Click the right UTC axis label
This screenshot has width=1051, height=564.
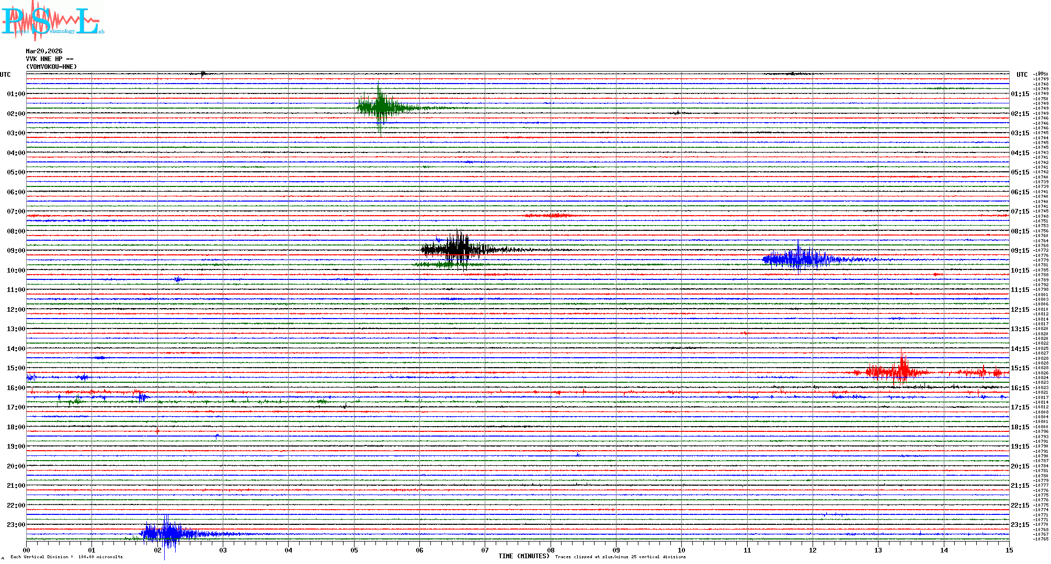pos(1022,75)
